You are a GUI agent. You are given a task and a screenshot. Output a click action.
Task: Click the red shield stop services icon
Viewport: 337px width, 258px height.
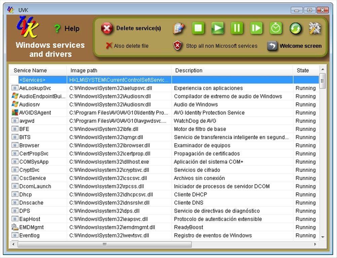(x=178, y=45)
